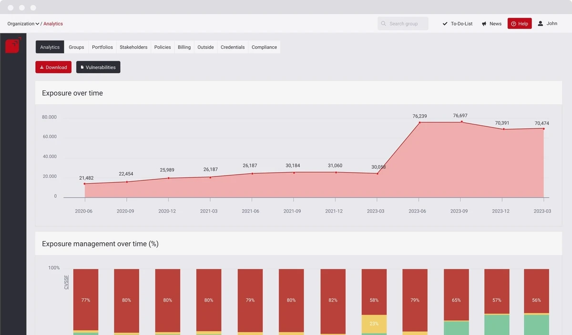Open the Policies tab

pos(162,47)
